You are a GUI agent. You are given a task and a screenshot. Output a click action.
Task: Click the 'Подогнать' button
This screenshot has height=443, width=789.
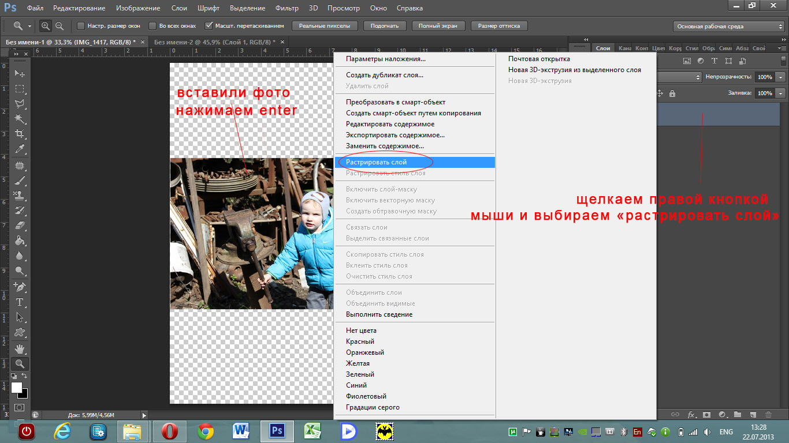tap(385, 26)
